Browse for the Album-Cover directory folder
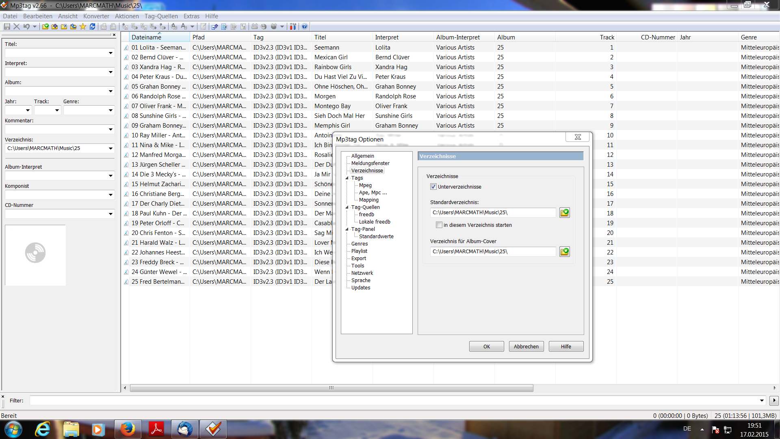The width and height of the screenshot is (780, 439). tap(564, 252)
